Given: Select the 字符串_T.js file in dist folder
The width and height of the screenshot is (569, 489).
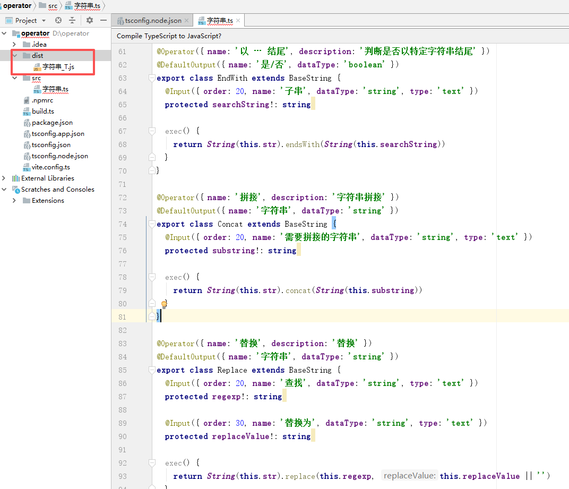Looking at the screenshot, I should [x=58, y=67].
